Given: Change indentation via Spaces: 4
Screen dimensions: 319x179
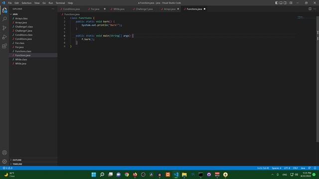Looking at the screenshot, I should (277, 168).
